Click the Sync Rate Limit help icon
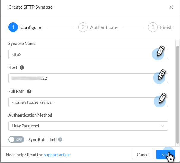Viewport: 180px width, 163px height. pos(60,139)
